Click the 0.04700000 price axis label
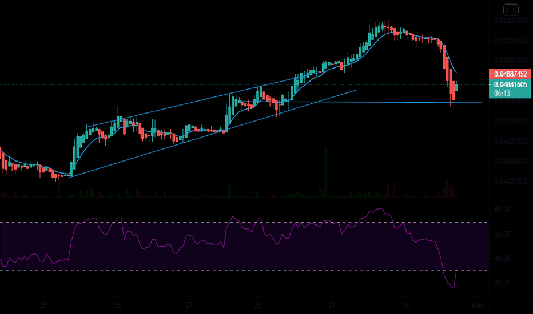The height and width of the screenshot is (314, 533). click(x=511, y=121)
